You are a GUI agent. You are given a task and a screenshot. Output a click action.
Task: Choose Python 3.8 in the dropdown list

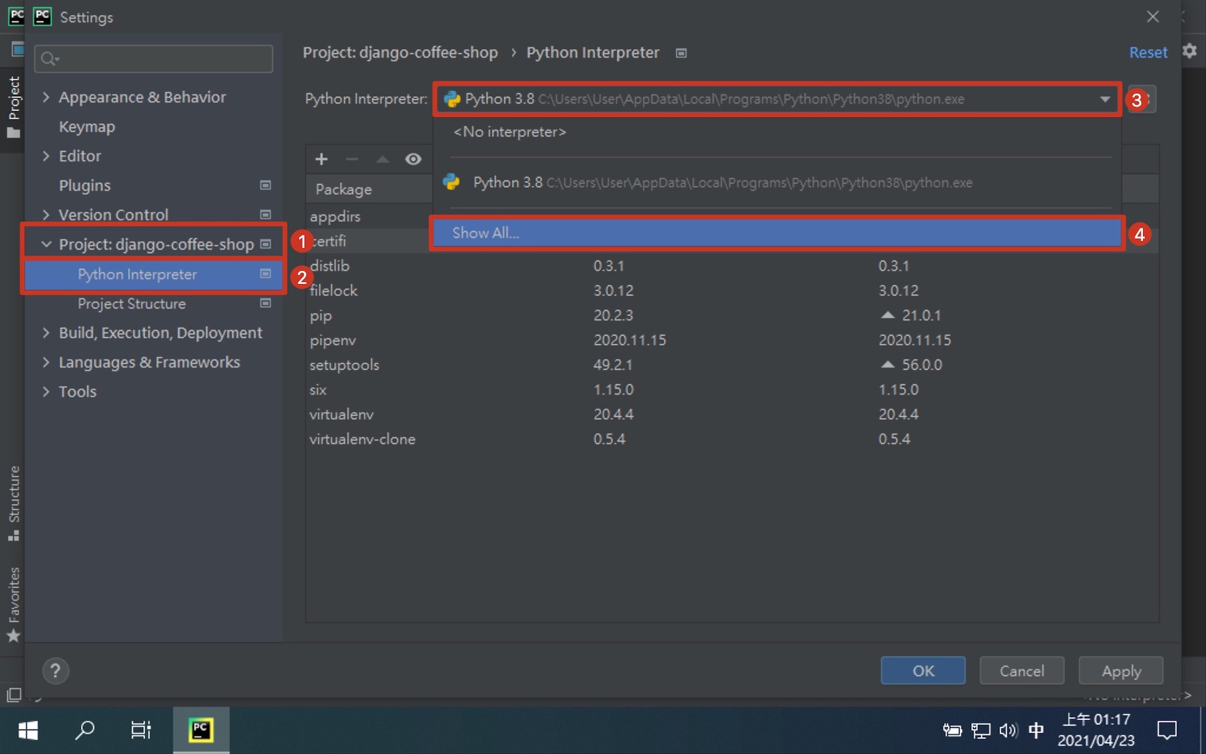tap(777, 182)
